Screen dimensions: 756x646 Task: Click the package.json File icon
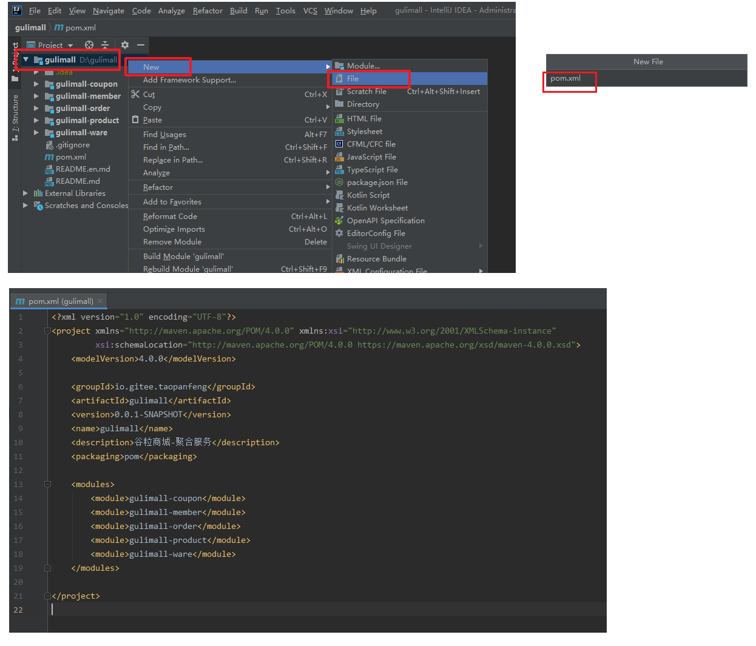[340, 183]
